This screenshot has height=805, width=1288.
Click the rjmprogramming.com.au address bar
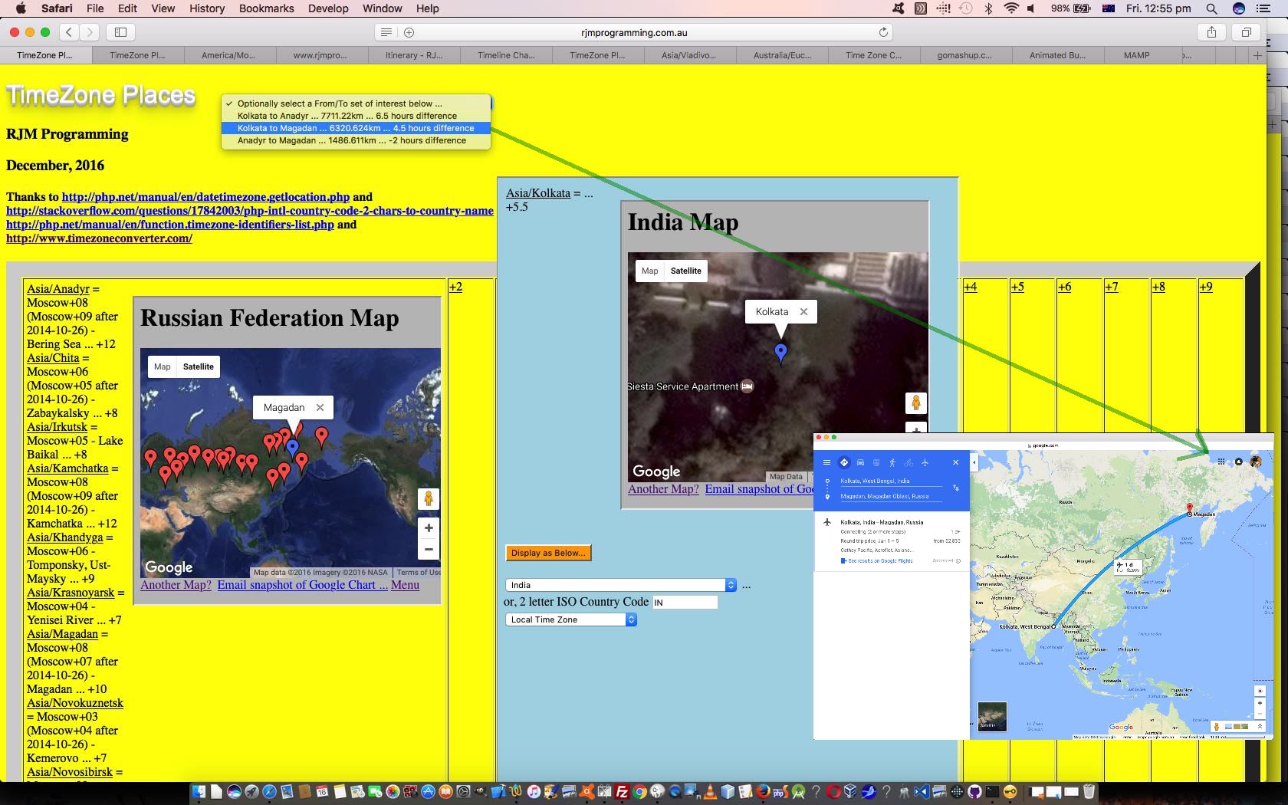pyautogui.click(x=634, y=32)
